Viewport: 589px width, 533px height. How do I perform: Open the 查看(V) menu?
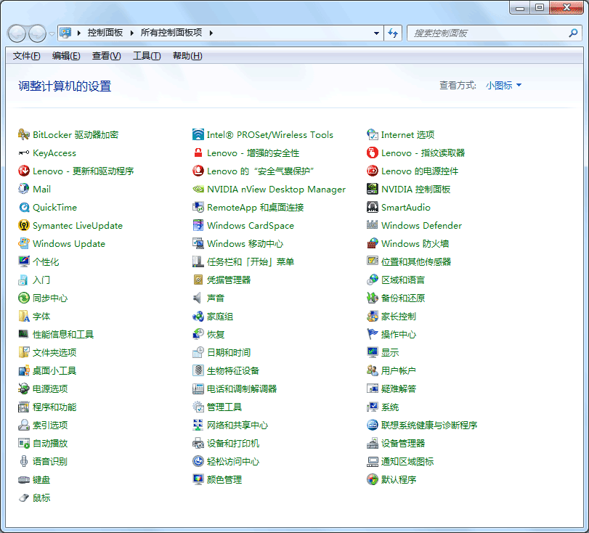[106, 56]
